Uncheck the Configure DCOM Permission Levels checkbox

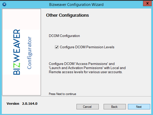57,47
